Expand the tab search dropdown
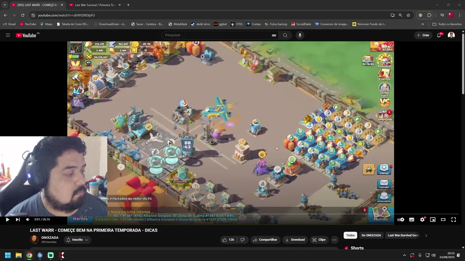 coord(4,5)
